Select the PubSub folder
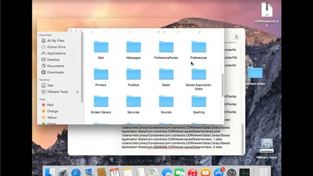This screenshot has height=176, width=313. point(134,74)
